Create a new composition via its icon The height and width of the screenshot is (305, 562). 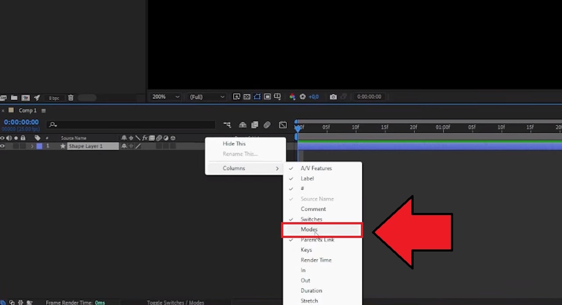coord(25,98)
